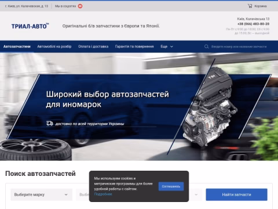
Task: Open Автомобілі на розбір menu item
Action: tap(54, 46)
